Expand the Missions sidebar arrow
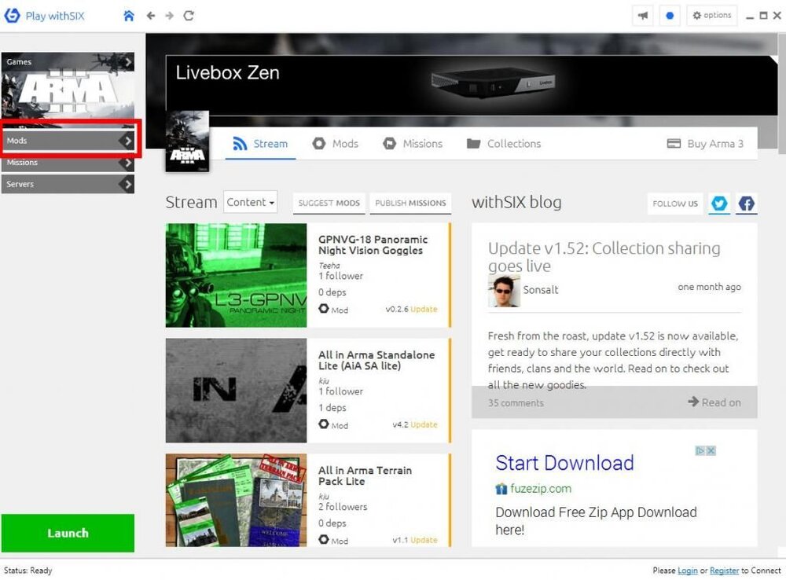786x580 pixels. 127,163
